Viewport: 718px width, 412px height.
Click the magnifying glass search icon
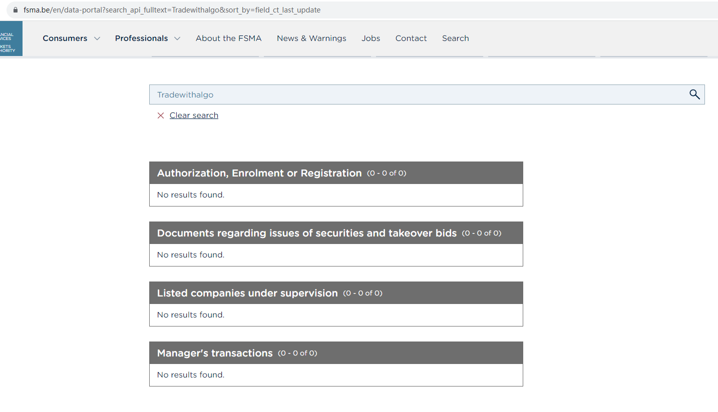(x=694, y=94)
